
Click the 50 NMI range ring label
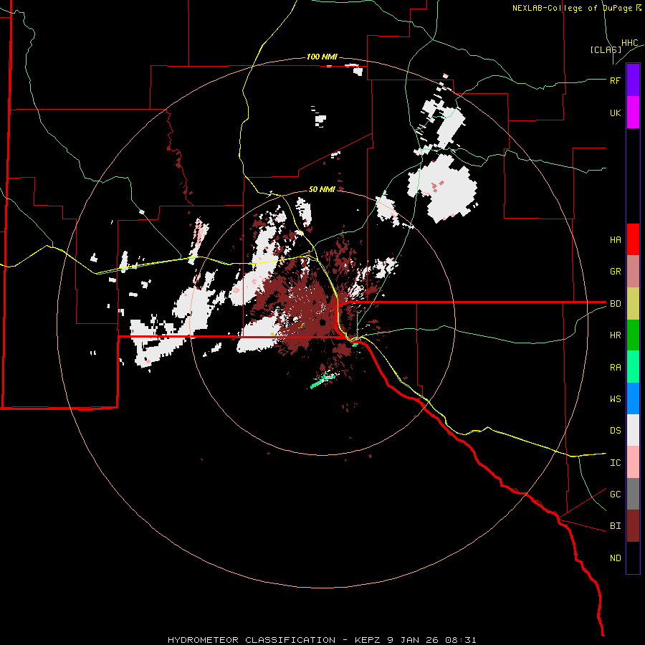pos(322,189)
